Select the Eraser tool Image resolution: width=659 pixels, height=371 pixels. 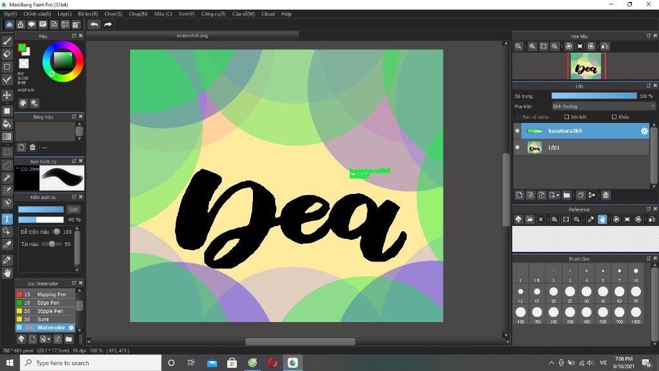coord(6,54)
